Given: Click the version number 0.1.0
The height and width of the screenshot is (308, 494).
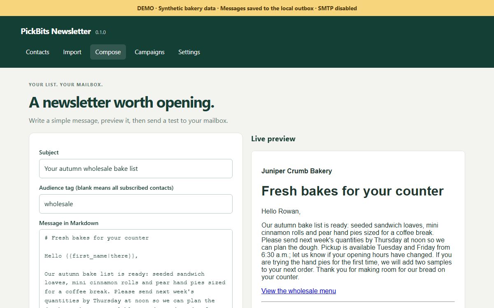Looking at the screenshot, I should tap(100, 32).
